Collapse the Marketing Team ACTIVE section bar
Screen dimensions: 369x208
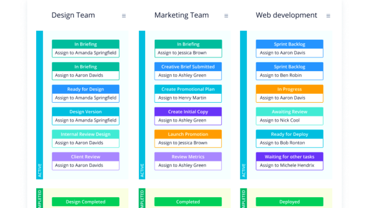[x=142, y=105]
